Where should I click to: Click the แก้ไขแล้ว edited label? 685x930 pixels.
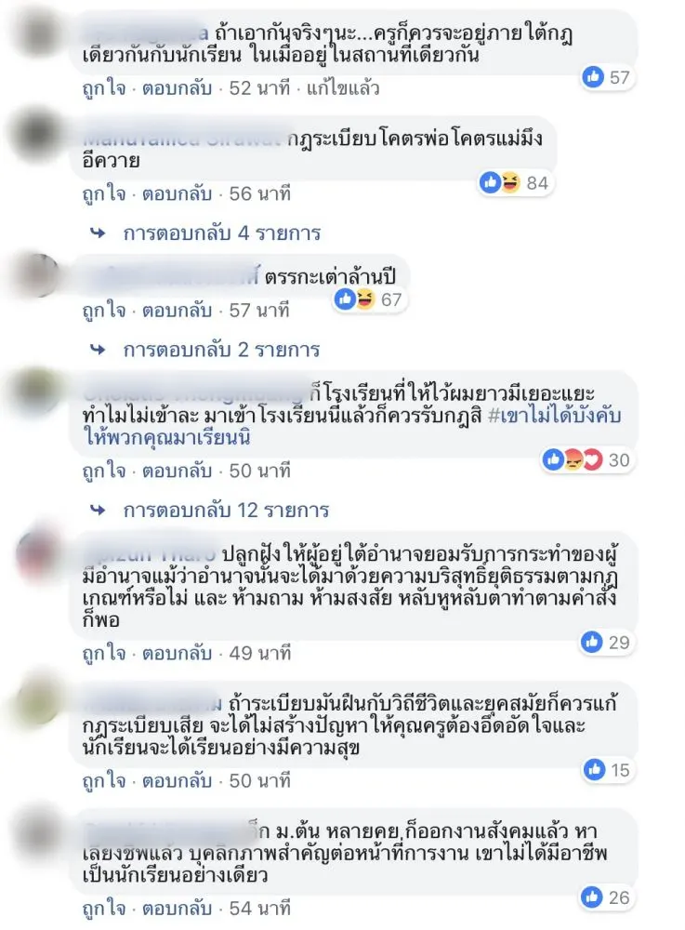(x=342, y=88)
